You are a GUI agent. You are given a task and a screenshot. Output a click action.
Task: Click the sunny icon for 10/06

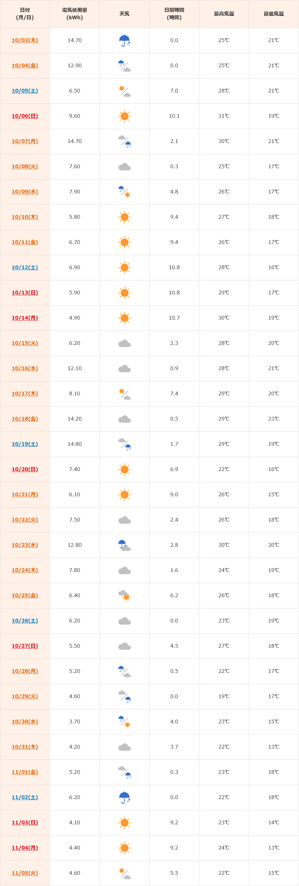click(124, 116)
